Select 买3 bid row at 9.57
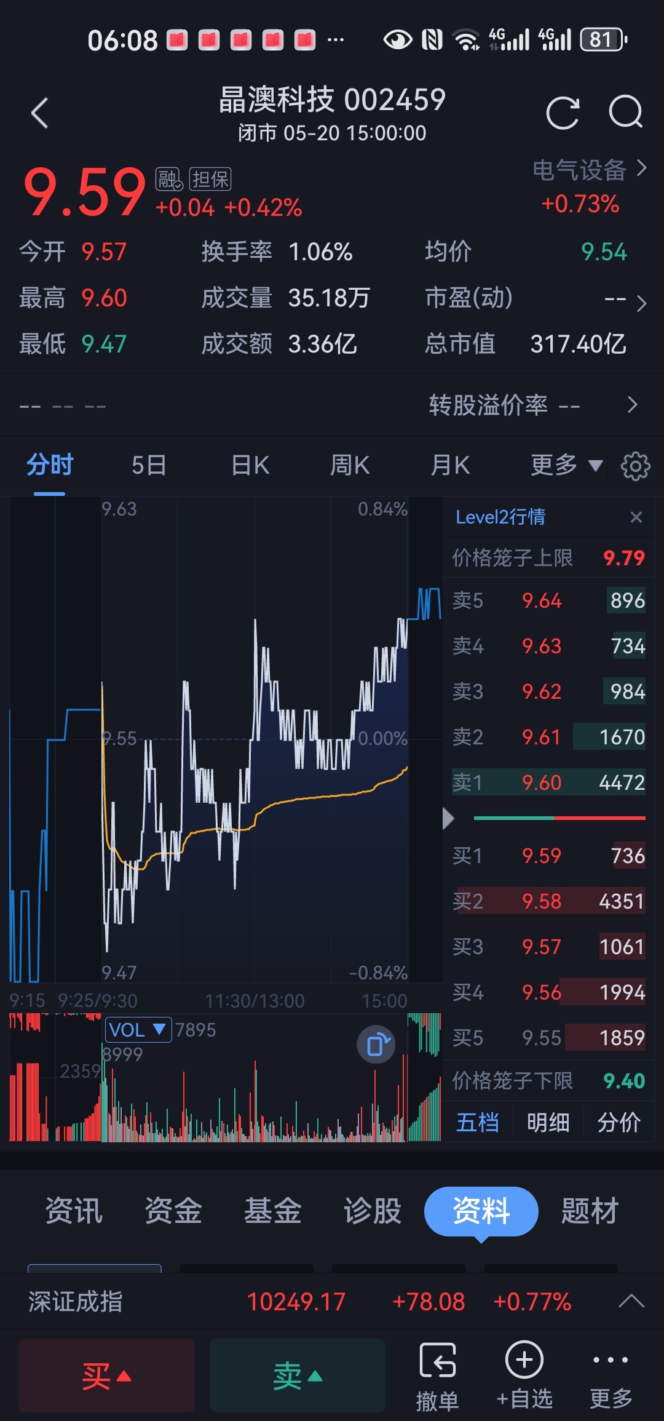This screenshot has height=1421, width=664. coord(548,947)
